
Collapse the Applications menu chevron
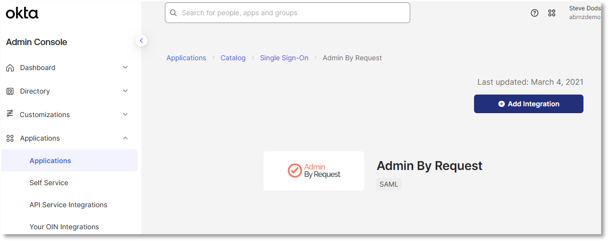[125, 138]
